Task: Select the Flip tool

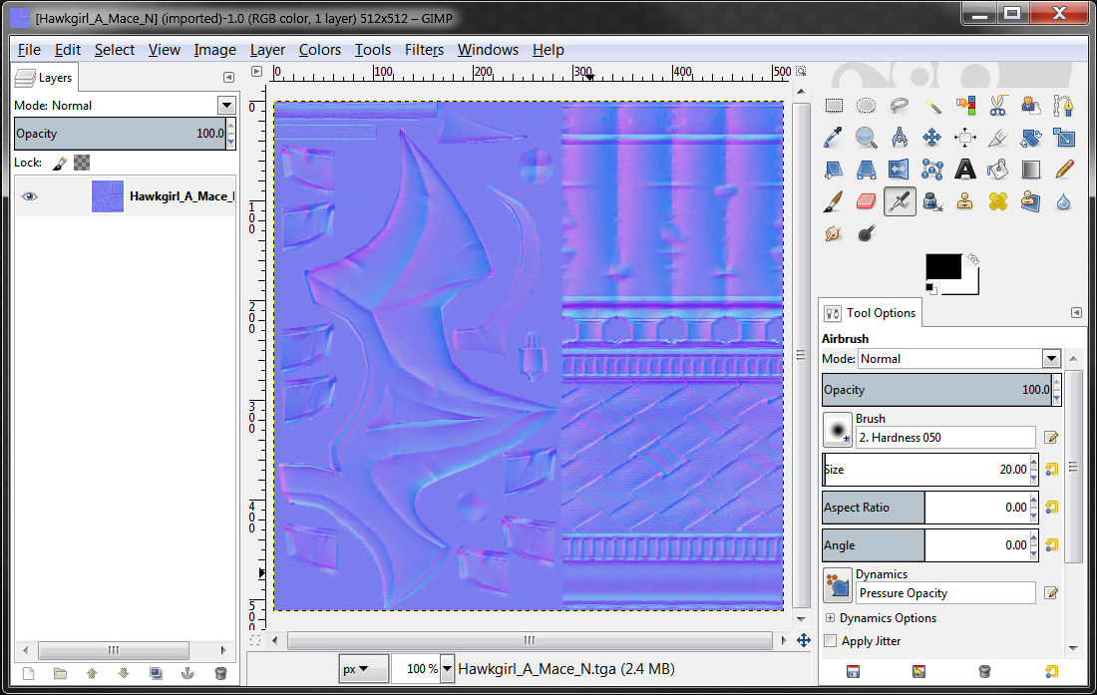Action: click(x=899, y=170)
